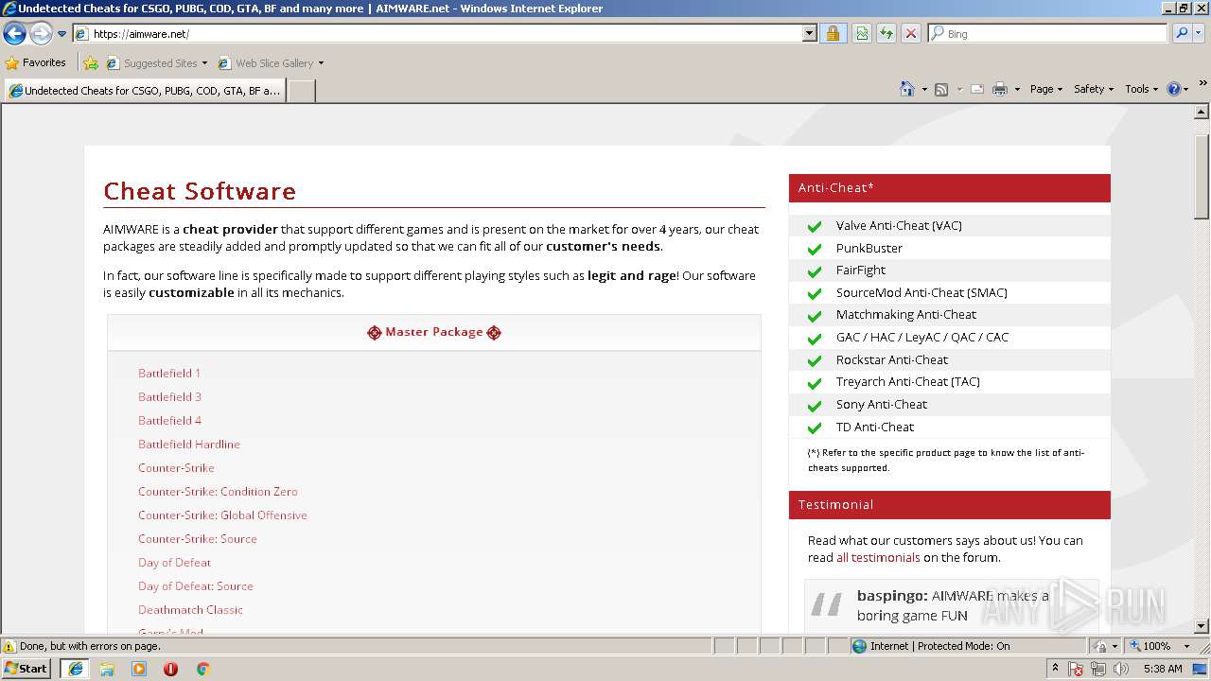Click the browser Forward arrow button
Screen dimensions: 1211x681
pos(41,34)
